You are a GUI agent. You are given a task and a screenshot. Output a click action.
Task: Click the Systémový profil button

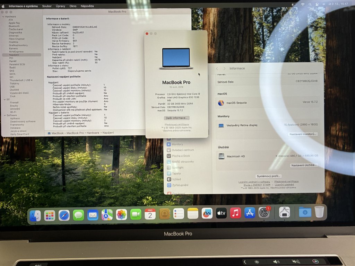click(269, 176)
